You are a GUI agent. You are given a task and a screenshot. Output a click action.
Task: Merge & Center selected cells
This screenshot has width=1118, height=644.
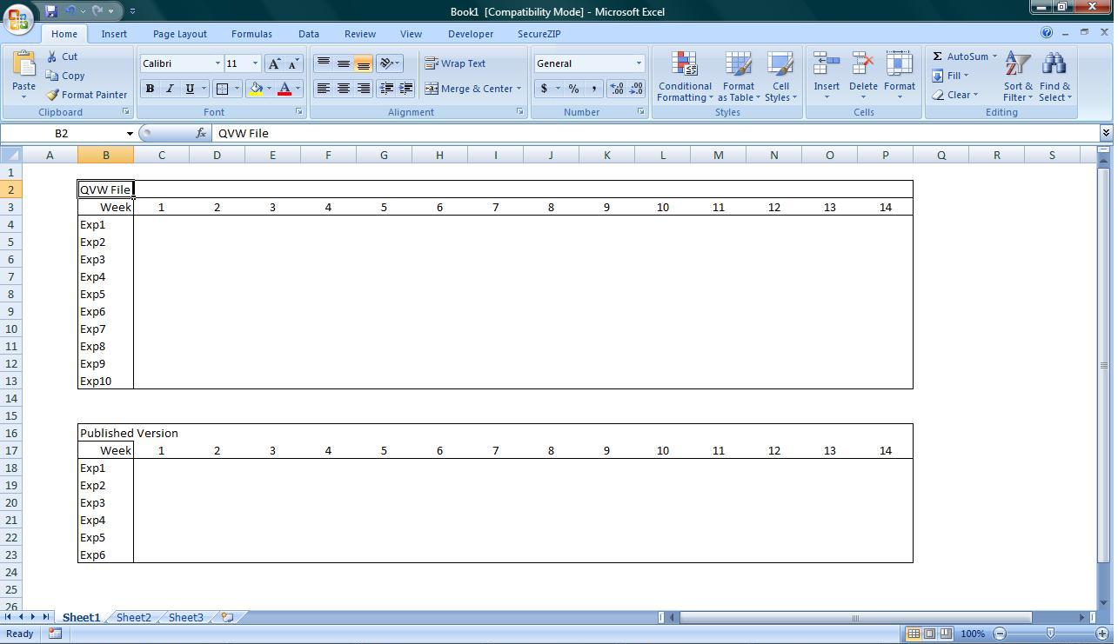[467, 89]
